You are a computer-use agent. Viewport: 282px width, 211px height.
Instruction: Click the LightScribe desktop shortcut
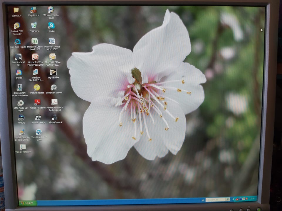pyautogui.click(x=53, y=72)
